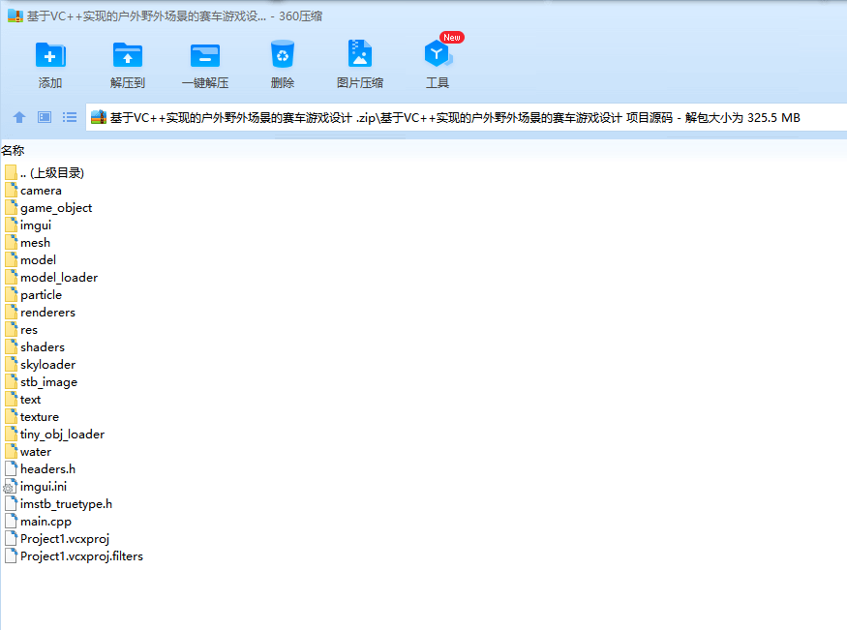
Task: Select the mesh folder
Action: (27, 242)
